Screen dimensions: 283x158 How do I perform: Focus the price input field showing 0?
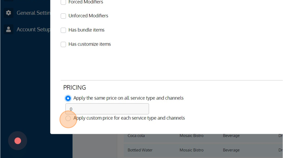coord(107,109)
